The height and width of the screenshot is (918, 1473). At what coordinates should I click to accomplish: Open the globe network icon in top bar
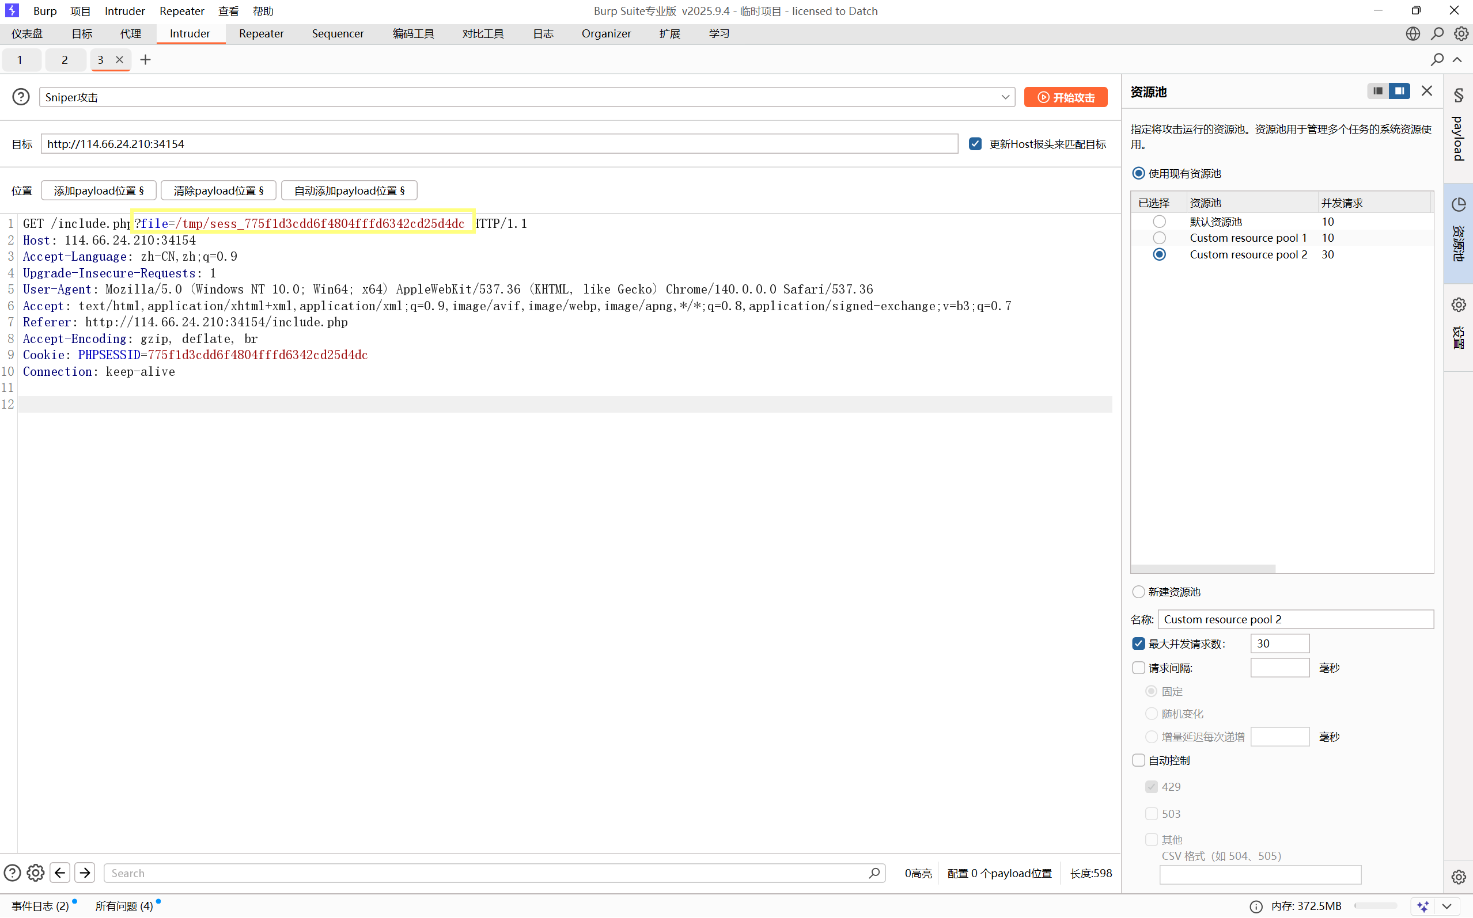coord(1413,33)
